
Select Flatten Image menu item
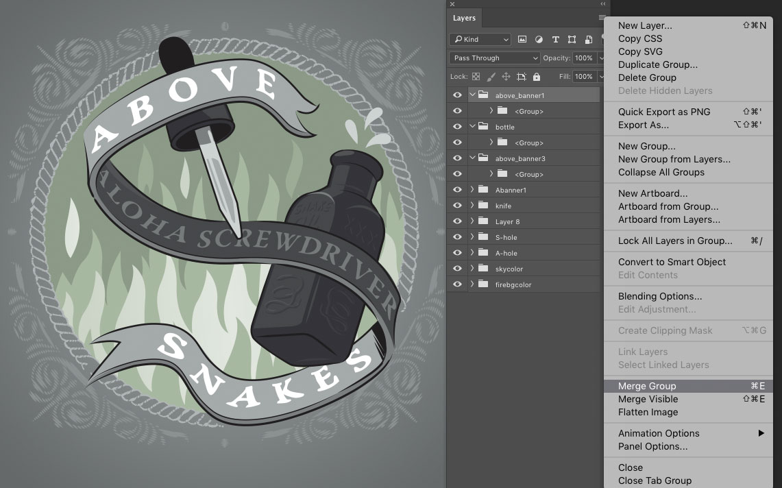688,412
